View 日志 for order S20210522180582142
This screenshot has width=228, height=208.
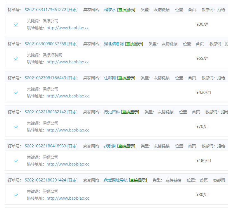[73, 112]
